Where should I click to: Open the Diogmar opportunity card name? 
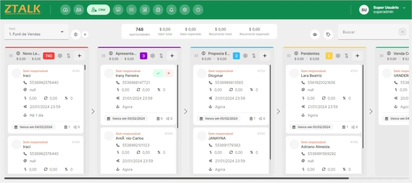click(215, 76)
